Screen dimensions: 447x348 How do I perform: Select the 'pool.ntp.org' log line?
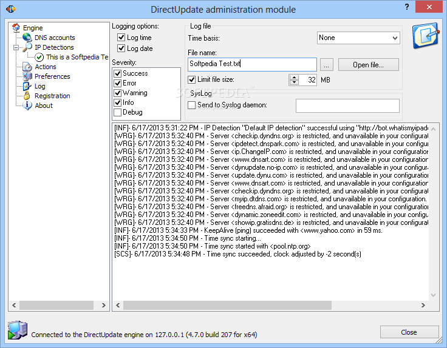point(213,246)
